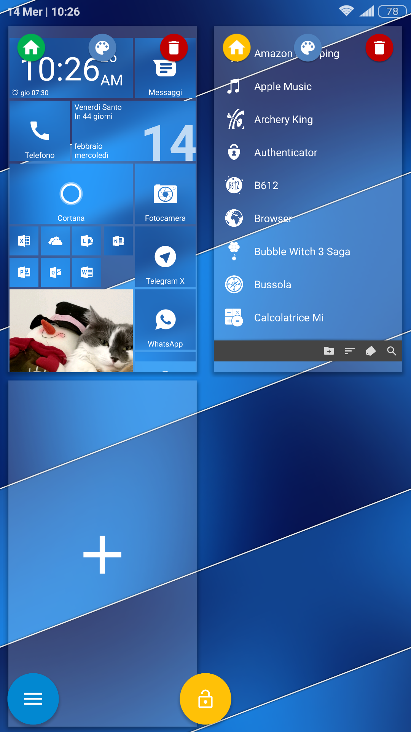Open the Messaggi tile

pos(165,68)
